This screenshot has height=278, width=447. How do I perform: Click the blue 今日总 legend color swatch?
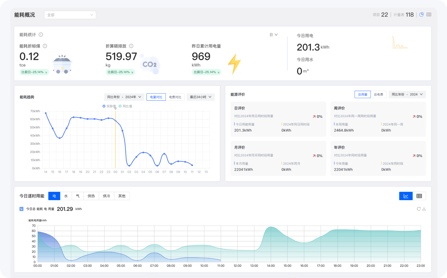(x=22, y=209)
